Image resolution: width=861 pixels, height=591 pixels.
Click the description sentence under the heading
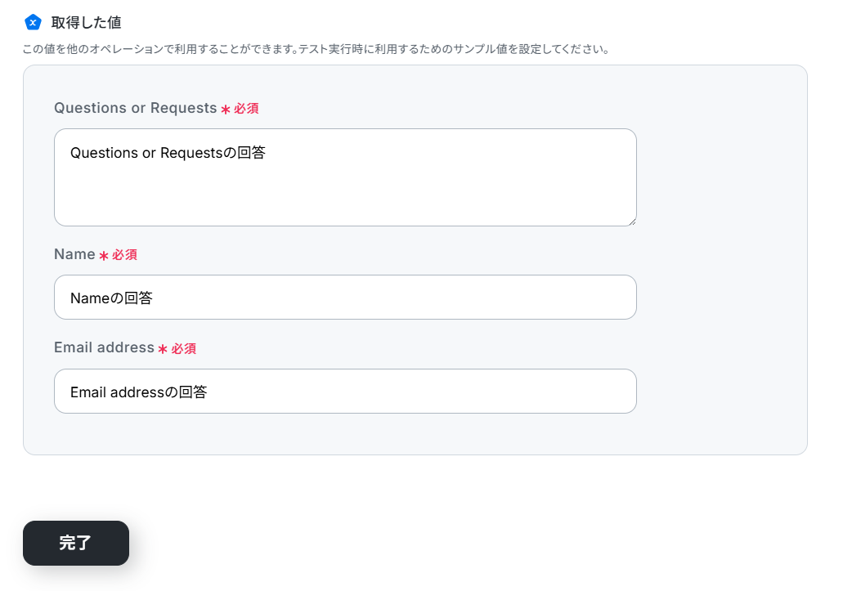[x=316, y=49]
